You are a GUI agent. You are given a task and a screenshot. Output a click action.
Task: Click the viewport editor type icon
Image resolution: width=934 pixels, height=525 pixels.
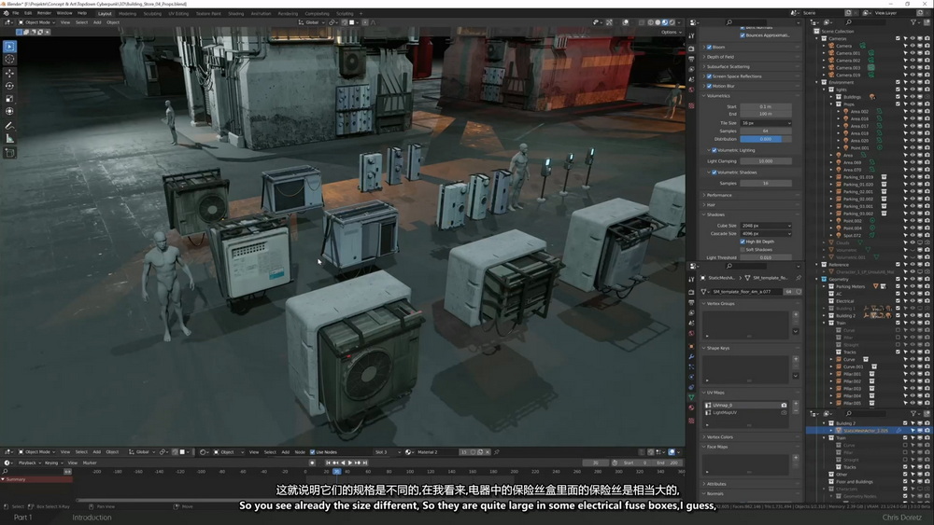tap(8, 22)
